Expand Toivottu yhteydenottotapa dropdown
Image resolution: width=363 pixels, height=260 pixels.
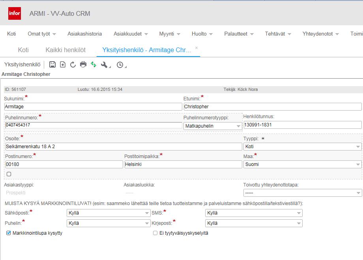tap(303, 193)
